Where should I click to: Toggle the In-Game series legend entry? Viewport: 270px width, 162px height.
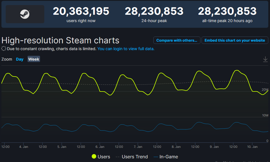[166, 157]
